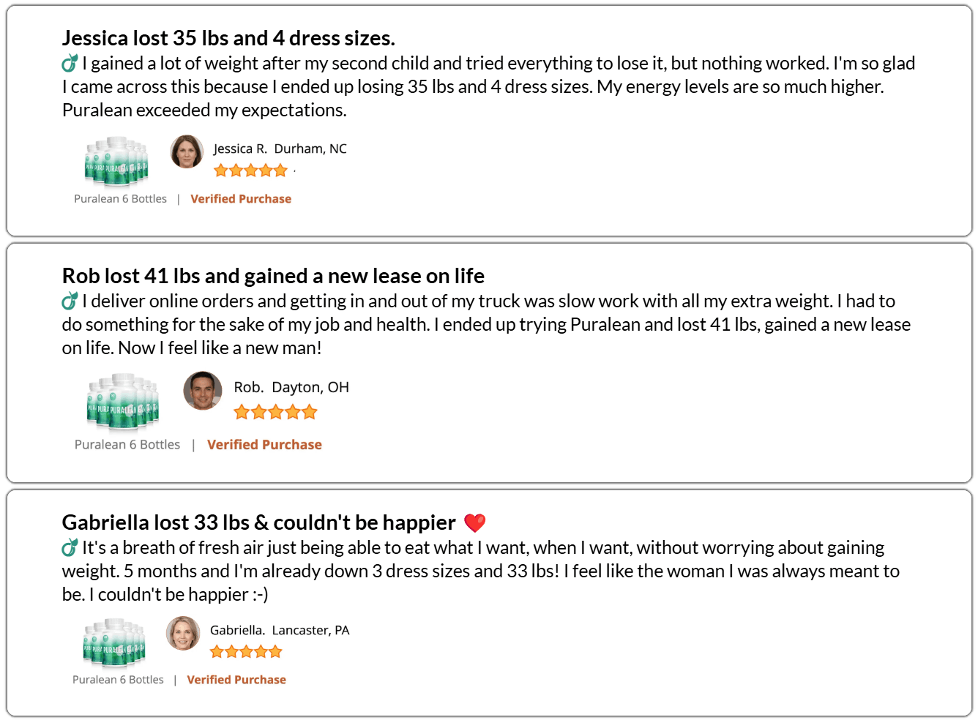978x720 pixels.
Task: Click the five-star rating under Jessica R.
Action: point(250,170)
